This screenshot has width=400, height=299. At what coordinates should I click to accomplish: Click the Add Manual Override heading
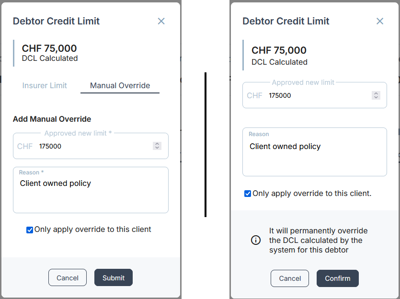click(x=52, y=119)
